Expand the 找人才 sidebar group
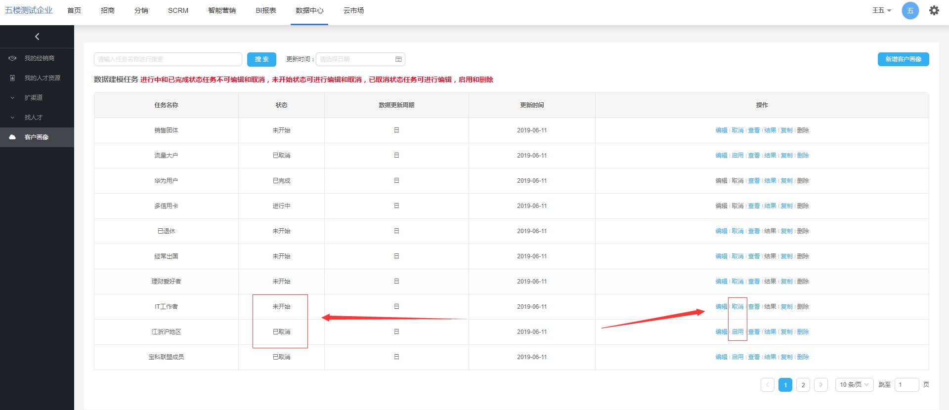949x410 pixels. (12, 118)
